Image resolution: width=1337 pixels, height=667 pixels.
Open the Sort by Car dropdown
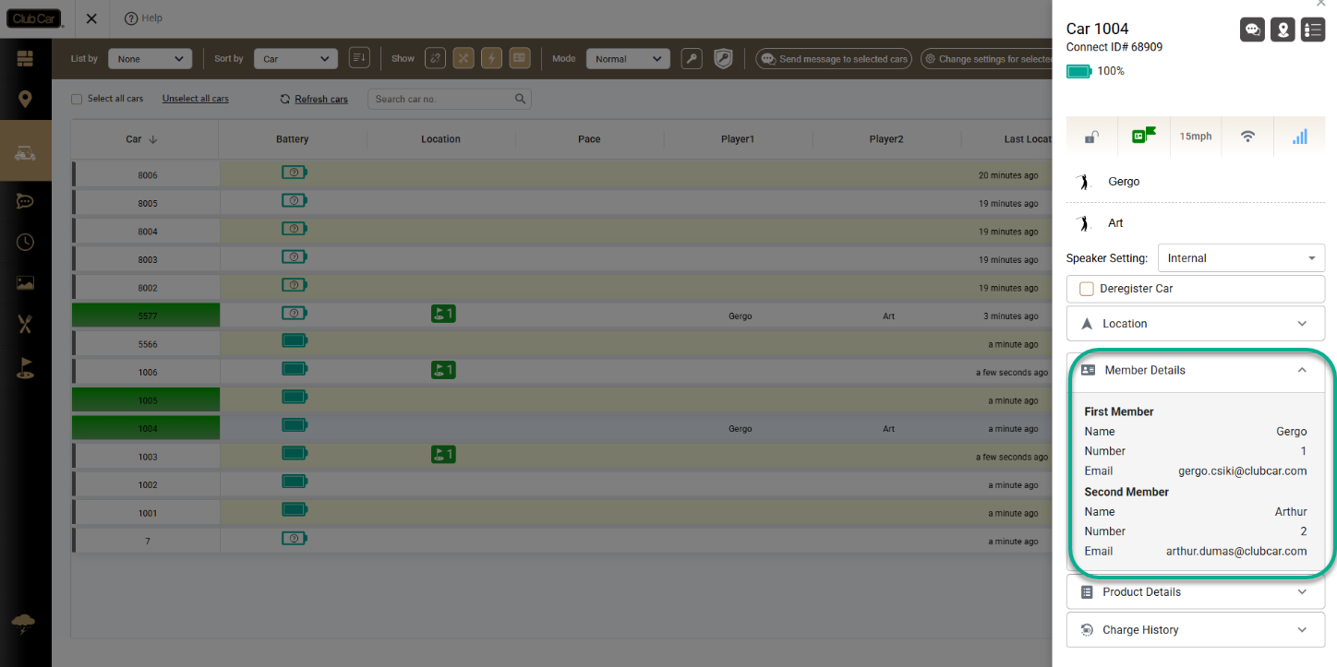pyautogui.click(x=295, y=58)
